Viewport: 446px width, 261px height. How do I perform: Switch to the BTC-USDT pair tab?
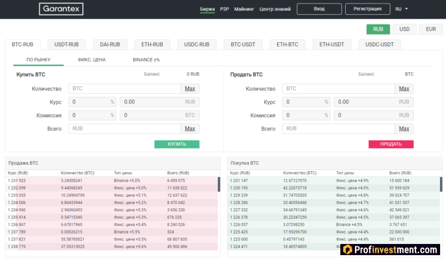click(x=243, y=45)
